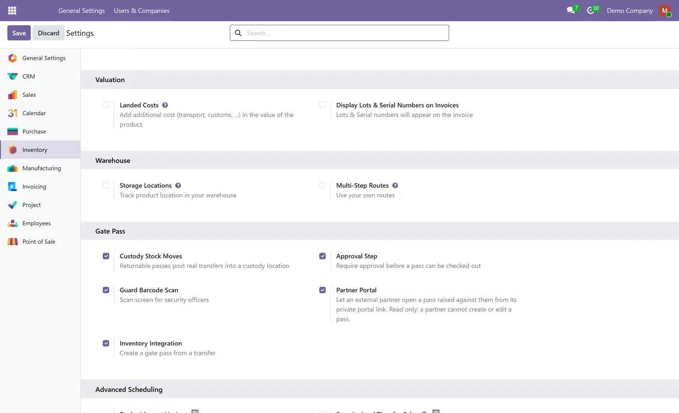679x413 pixels.
Task: Click the Valuation section heading
Action: coord(110,80)
